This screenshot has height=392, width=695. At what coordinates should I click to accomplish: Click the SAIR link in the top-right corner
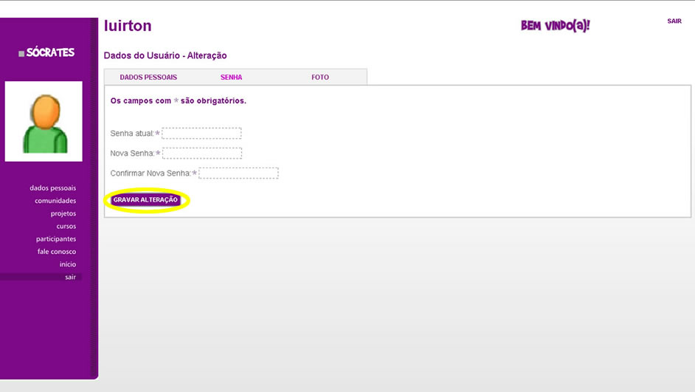pyautogui.click(x=674, y=21)
